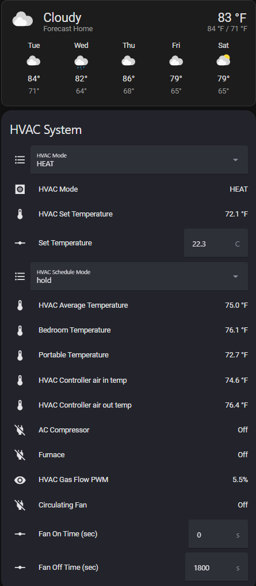Click the Set Temperature row label
The width and height of the screenshot is (256, 586).
point(65,243)
